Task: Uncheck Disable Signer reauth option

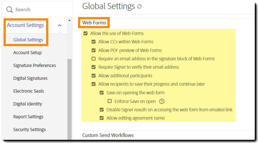Action: pyautogui.click(x=102, y=110)
